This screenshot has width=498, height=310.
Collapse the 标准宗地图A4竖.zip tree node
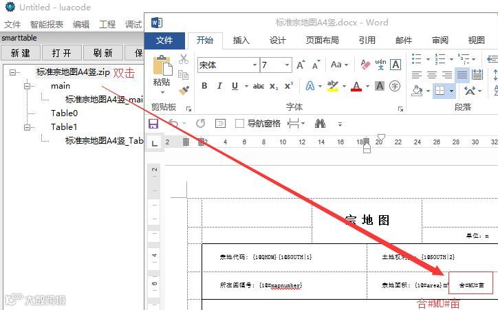tap(12, 73)
